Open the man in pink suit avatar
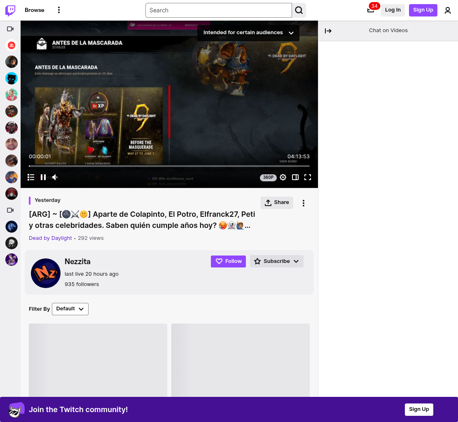This screenshot has width=458, height=422. click(x=12, y=95)
